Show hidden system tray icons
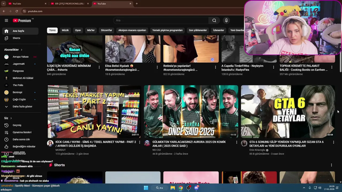Screen dimensions: 342x192 coord(304,188)
